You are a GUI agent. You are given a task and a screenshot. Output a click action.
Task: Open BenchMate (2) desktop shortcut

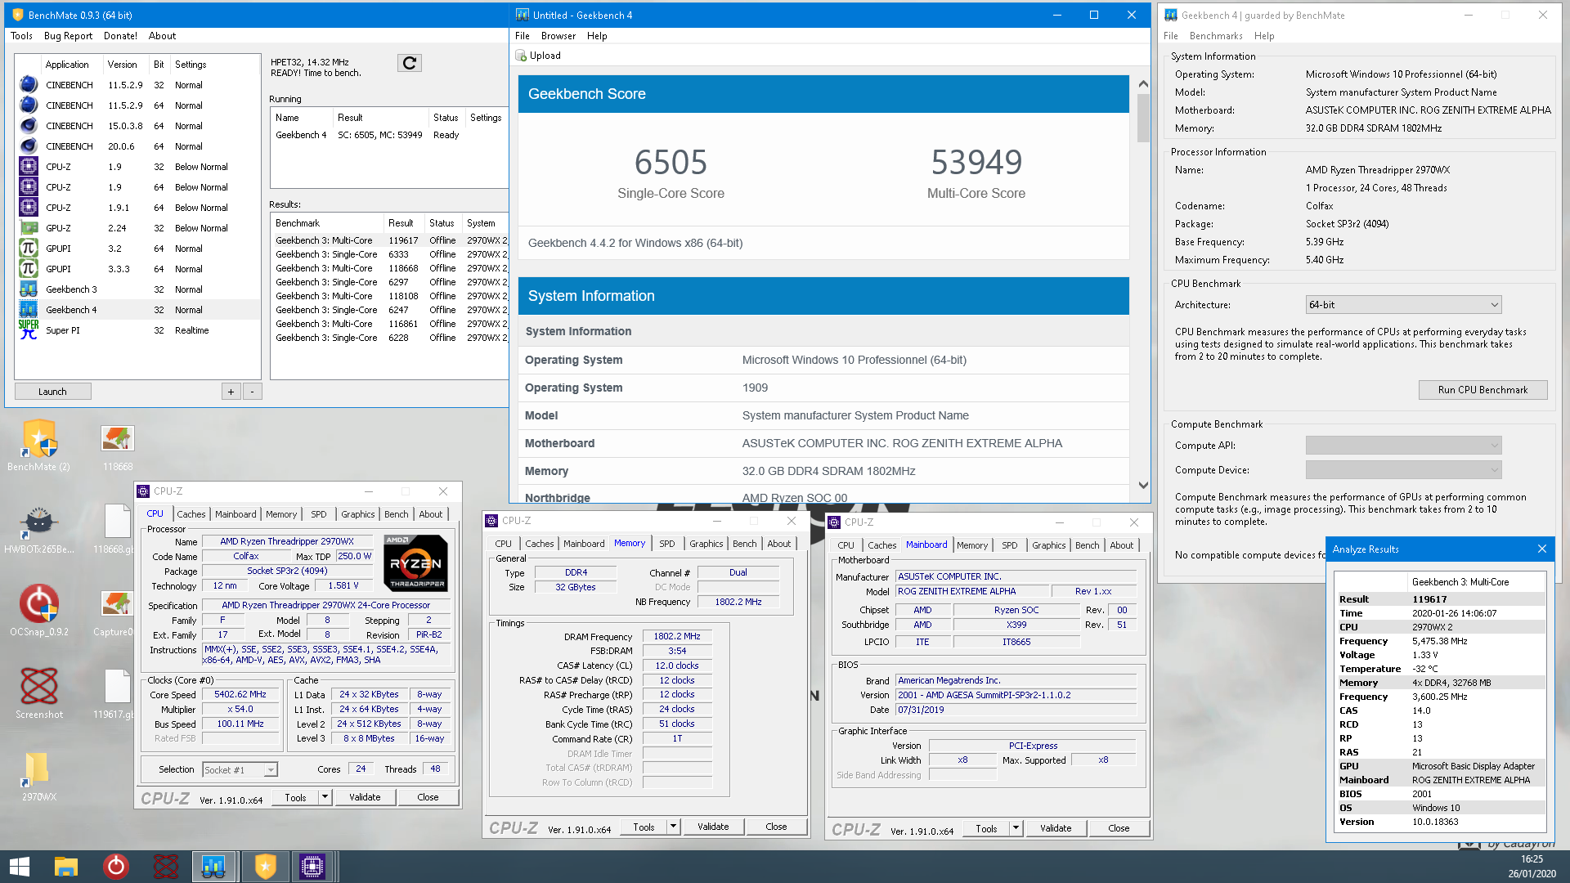pyautogui.click(x=39, y=446)
